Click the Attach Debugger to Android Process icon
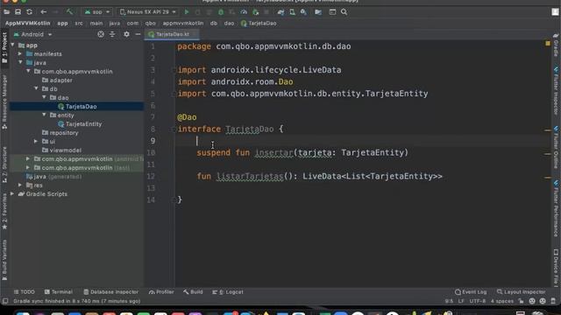This screenshot has width=561, height=315. 255,11
